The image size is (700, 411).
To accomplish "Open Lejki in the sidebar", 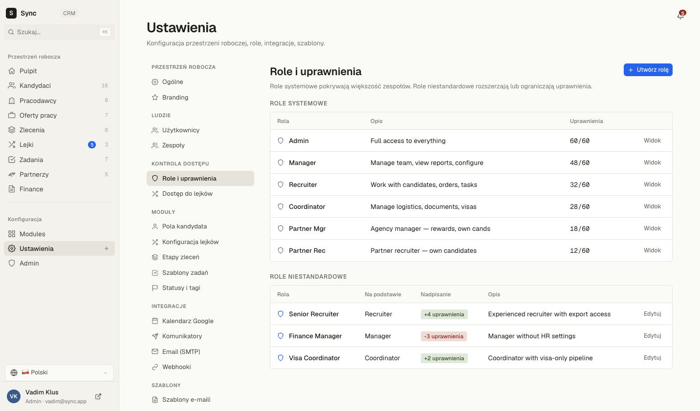I will tap(59, 144).
